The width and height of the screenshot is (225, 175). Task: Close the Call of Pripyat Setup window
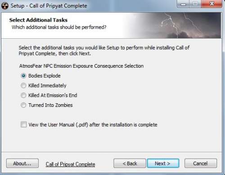click(211, 4)
